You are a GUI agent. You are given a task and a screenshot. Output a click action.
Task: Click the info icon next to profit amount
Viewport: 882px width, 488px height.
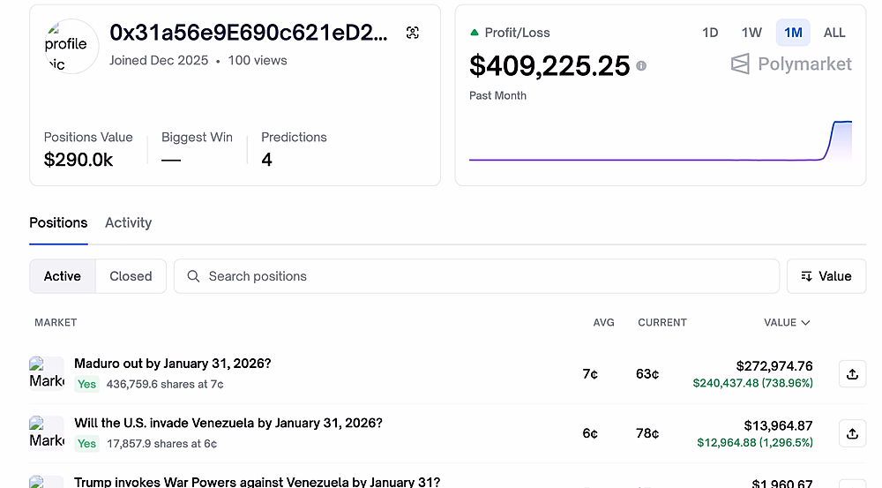pyautogui.click(x=641, y=65)
